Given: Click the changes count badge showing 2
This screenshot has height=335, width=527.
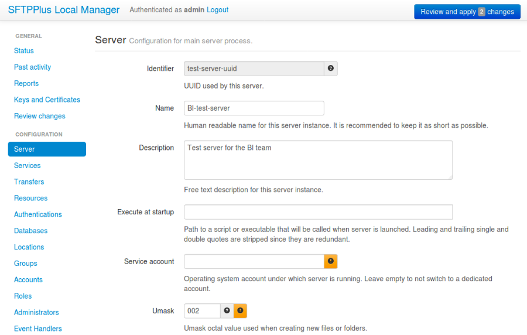Looking at the screenshot, I should (482, 12).
